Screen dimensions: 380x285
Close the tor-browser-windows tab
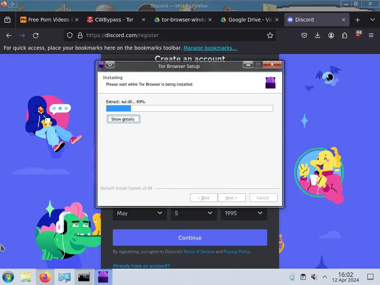tap(210, 20)
